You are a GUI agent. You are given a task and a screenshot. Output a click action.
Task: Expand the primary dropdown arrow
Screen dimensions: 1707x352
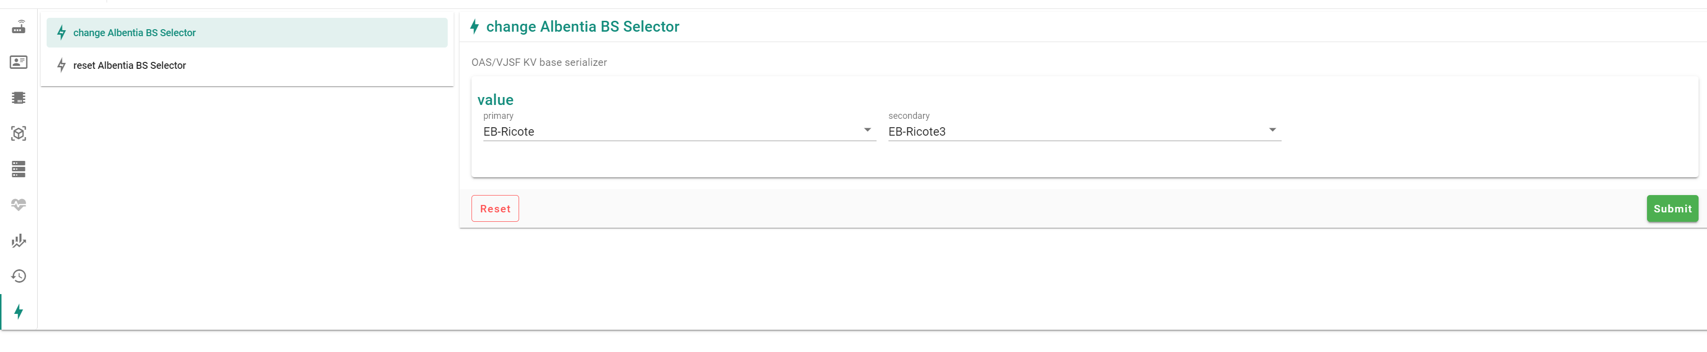(867, 130)
